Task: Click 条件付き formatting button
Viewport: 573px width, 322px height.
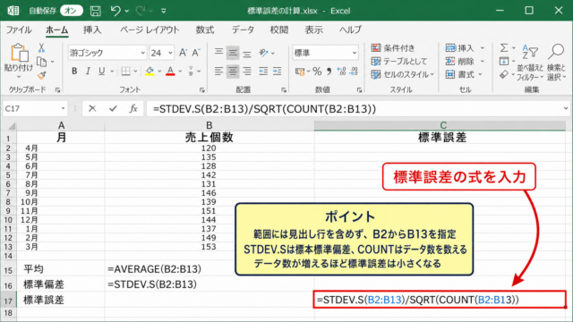Action: pos(393,47)
